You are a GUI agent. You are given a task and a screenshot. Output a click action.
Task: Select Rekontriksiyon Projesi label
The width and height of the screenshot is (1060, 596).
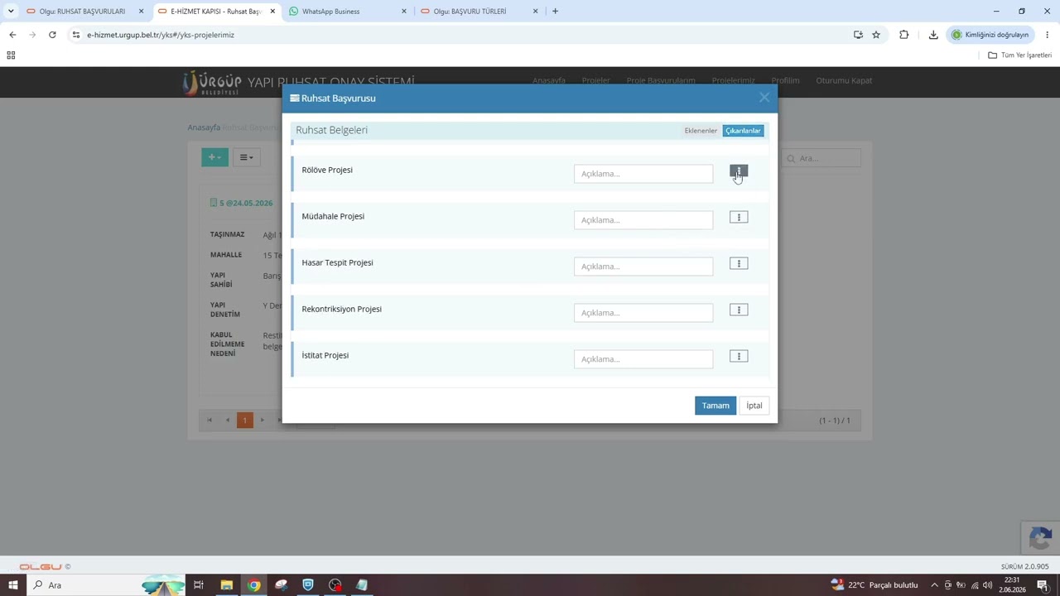(x=341, y=309)
